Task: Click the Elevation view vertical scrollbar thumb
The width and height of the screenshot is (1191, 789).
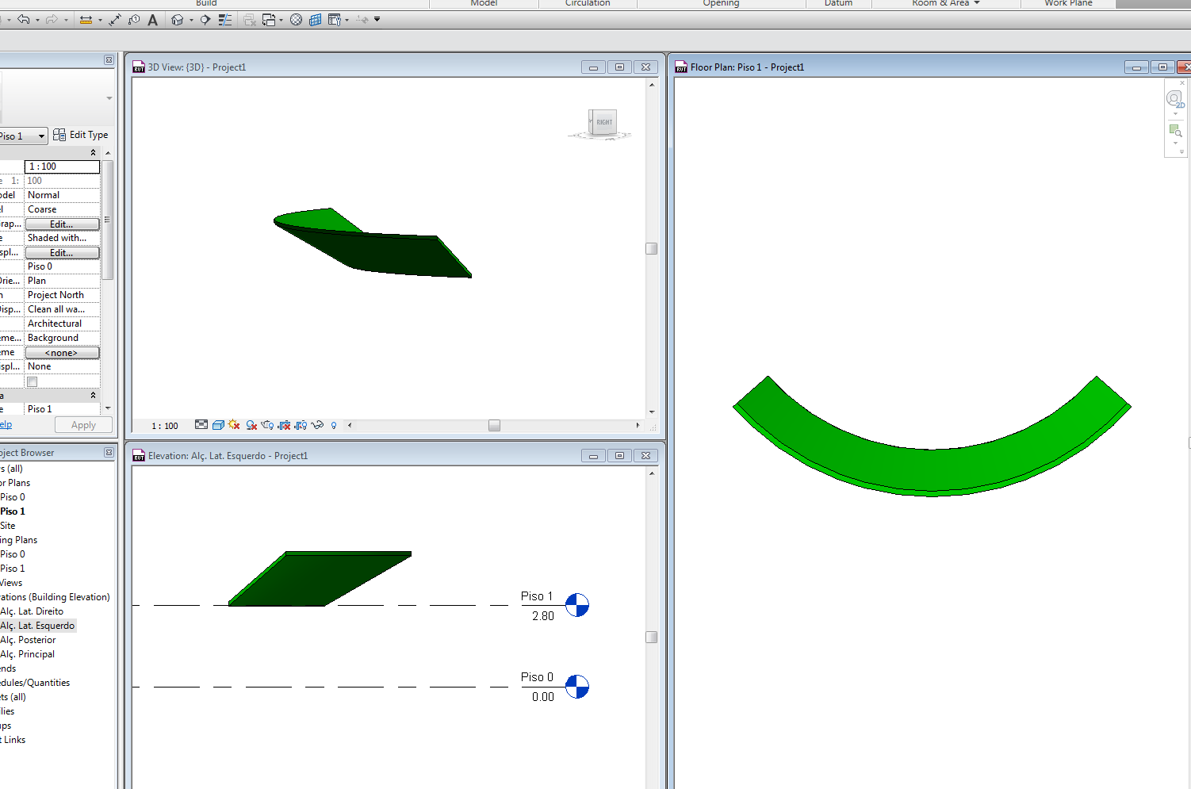Action: [652, 638]
